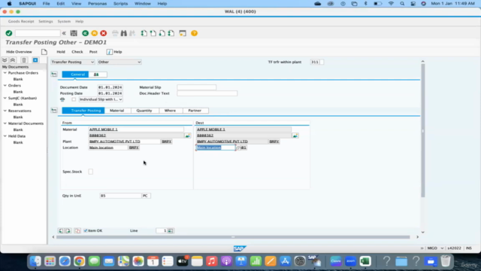Viewport: 481px width, 271px height.
Task: Collapse the Reservations tree node
Action: pyautogui.click(x=5, y=111)
